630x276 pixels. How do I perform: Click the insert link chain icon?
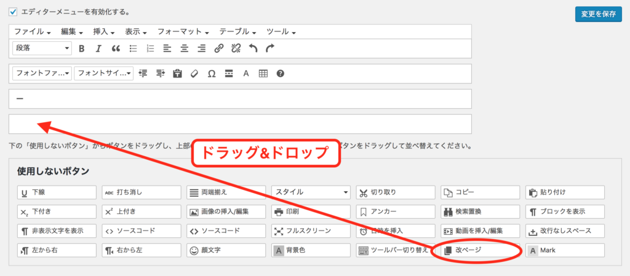click(218, 48)
